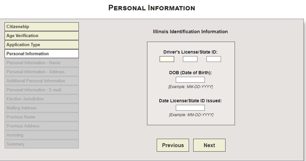The width and height of the screenshot is (306, 161).
Task: Focus first Driver's License/State ID box
Action: pos(167,59)
